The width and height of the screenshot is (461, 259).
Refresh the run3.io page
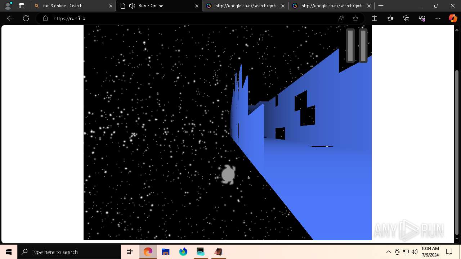click(26, 18)
